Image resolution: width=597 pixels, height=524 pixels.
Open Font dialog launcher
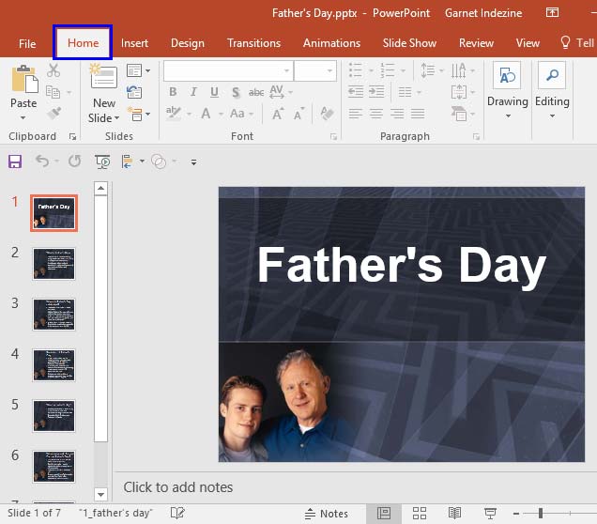[x=333, y=137]
